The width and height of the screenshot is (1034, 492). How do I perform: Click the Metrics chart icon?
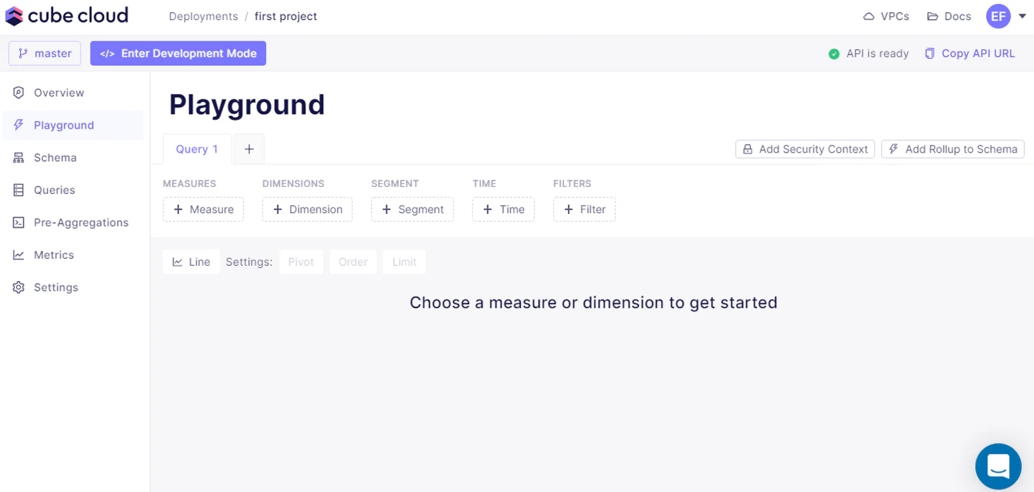coord(19,255)
